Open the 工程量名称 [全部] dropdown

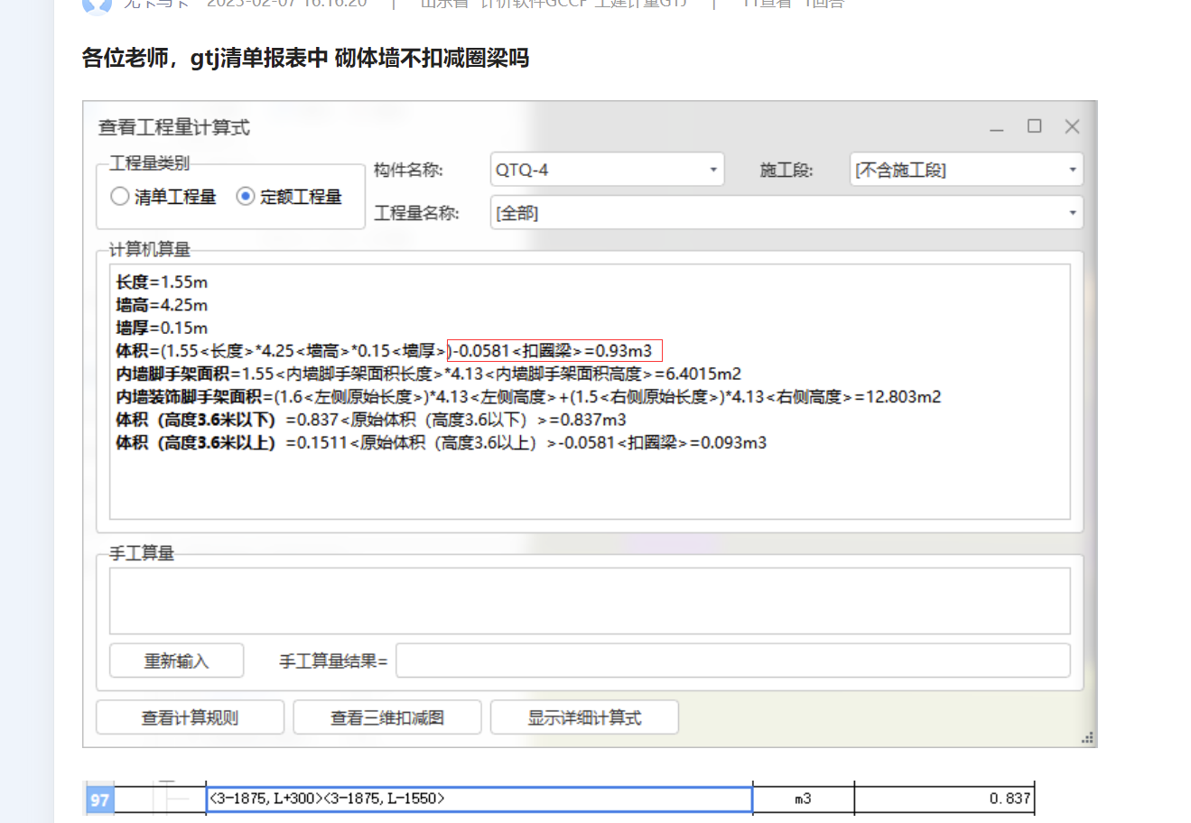[x=786, y=213]
